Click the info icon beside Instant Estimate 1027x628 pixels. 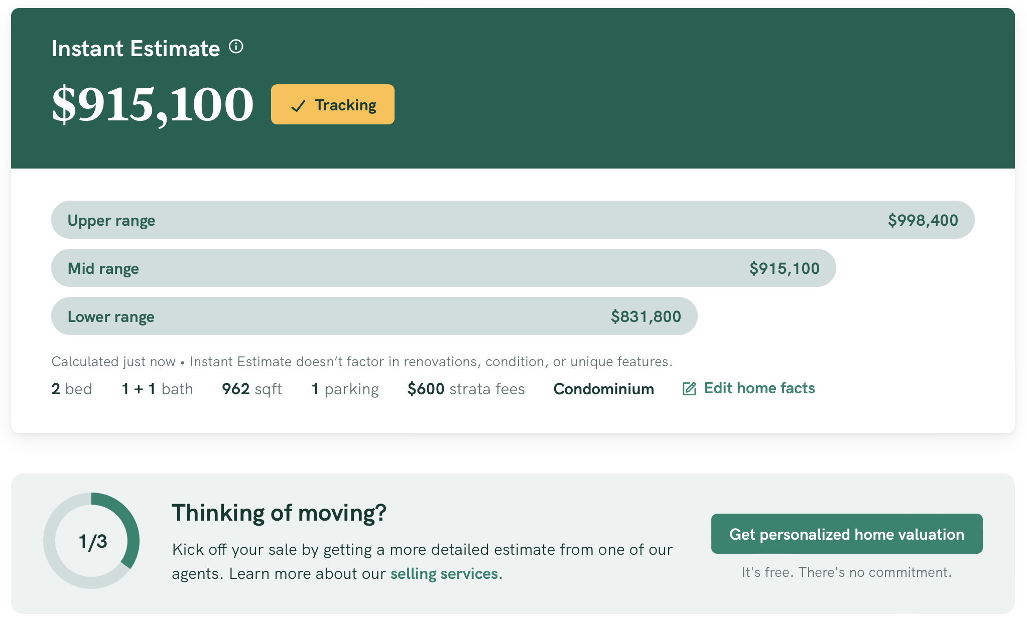click(x=236, y=47)
